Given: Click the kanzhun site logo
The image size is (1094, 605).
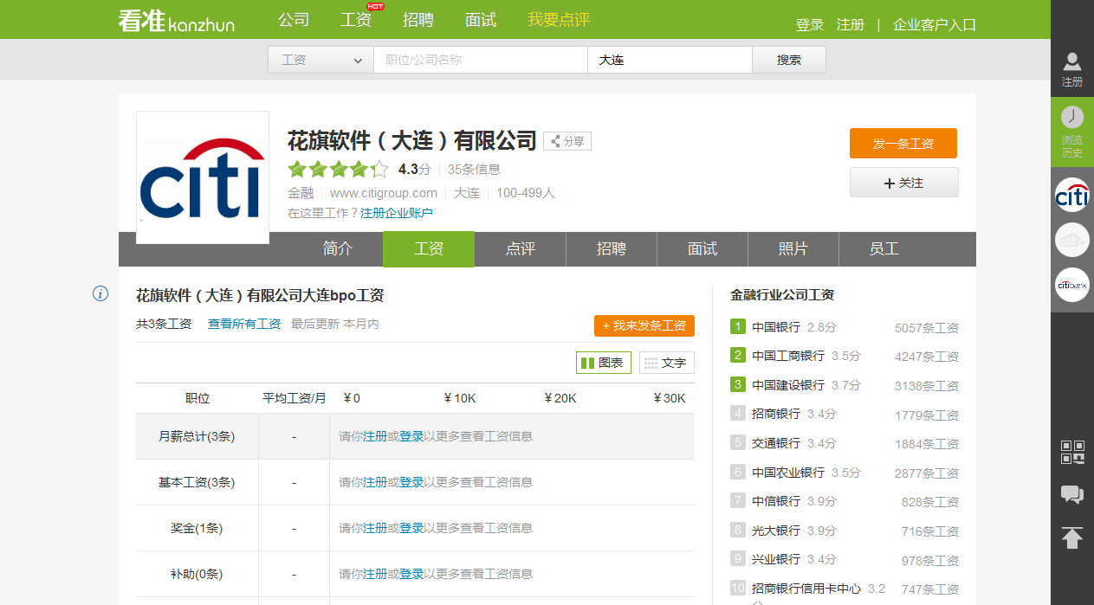Looking at the screenshot, I should [177, 20].
